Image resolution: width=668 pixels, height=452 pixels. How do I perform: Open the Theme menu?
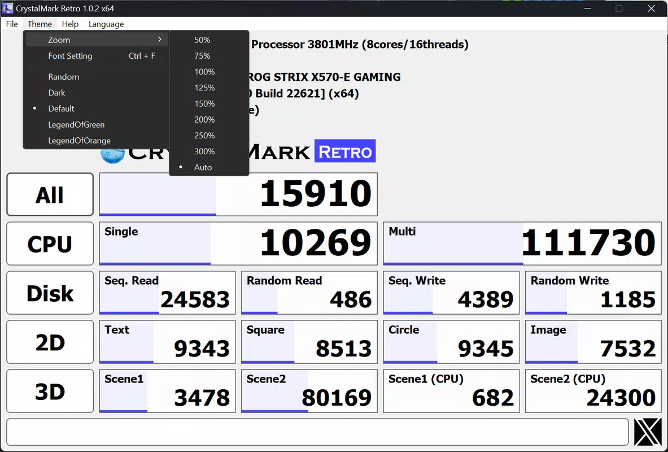point(40,24)
